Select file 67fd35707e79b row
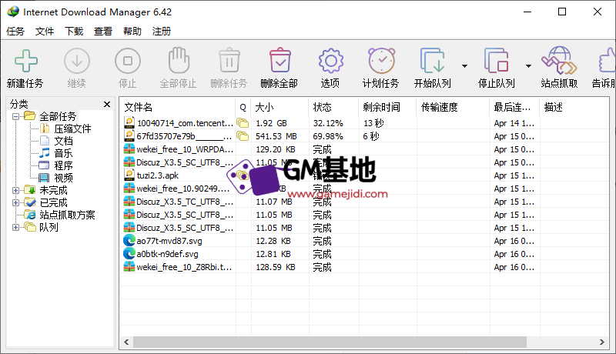This screenshot has width=616, height=354. (364, 136)
